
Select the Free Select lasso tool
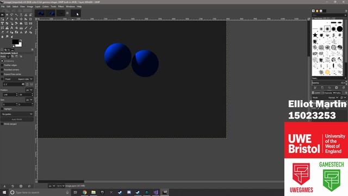(x=11, y=15)
